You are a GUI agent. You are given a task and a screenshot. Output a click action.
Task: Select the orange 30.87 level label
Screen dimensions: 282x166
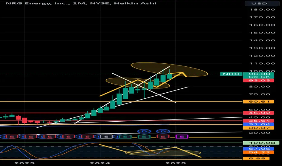(258, 128)
